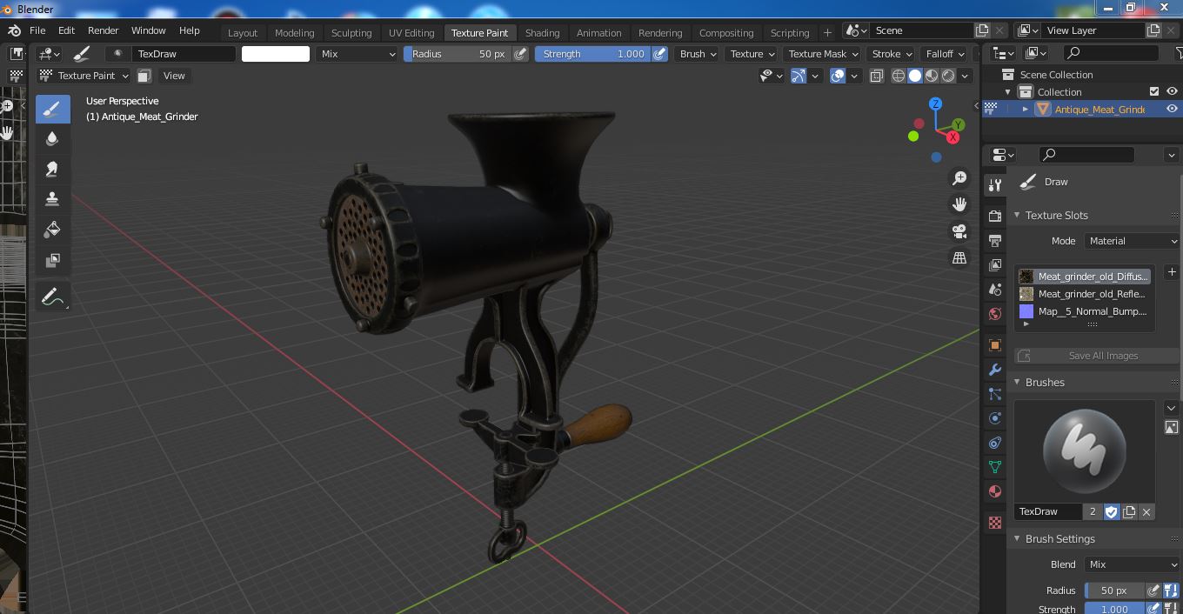Open the Scene properties tab

995,289
